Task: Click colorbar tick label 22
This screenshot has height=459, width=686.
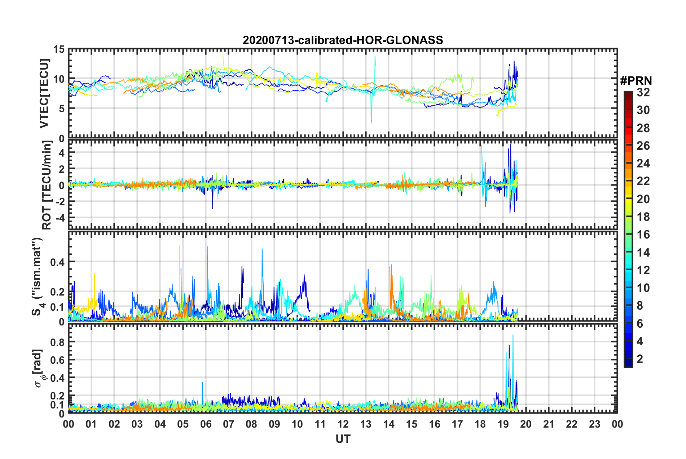Action: pyautogui.click(x=643, y=181)
